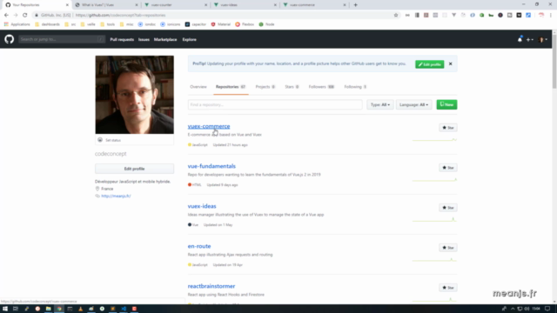Click the Vue devtools extension icon
557x313 pixels.
[x=454, y=16]
